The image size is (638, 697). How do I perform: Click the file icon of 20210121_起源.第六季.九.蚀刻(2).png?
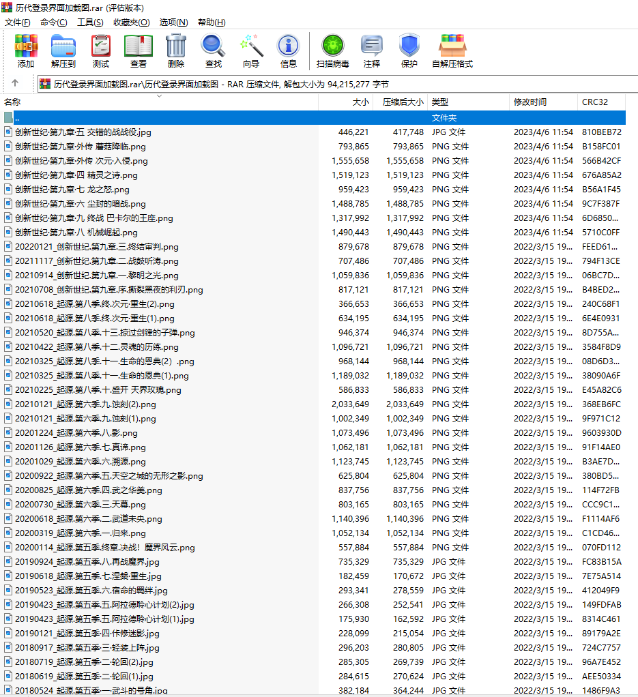[8, 404]
